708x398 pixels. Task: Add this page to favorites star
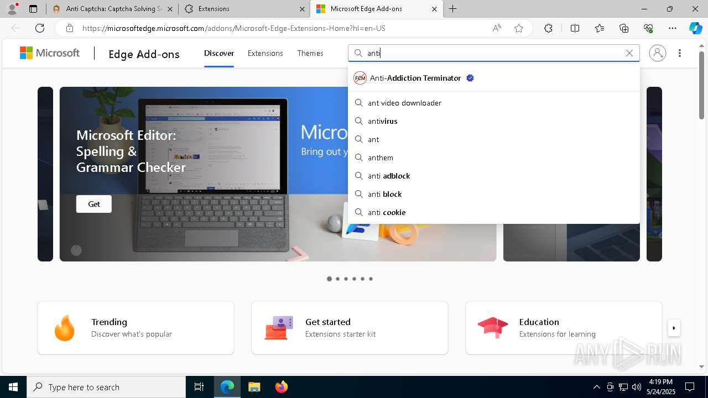519,28
